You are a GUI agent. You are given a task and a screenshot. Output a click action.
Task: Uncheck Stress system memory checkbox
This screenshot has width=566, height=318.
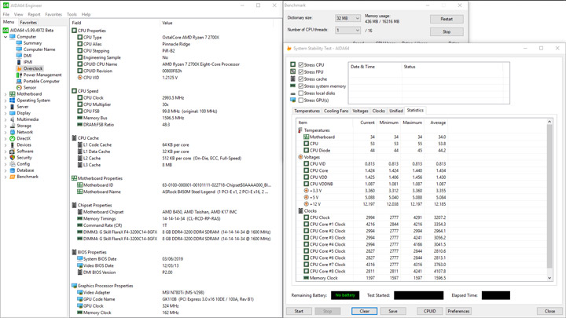point(300,86)
